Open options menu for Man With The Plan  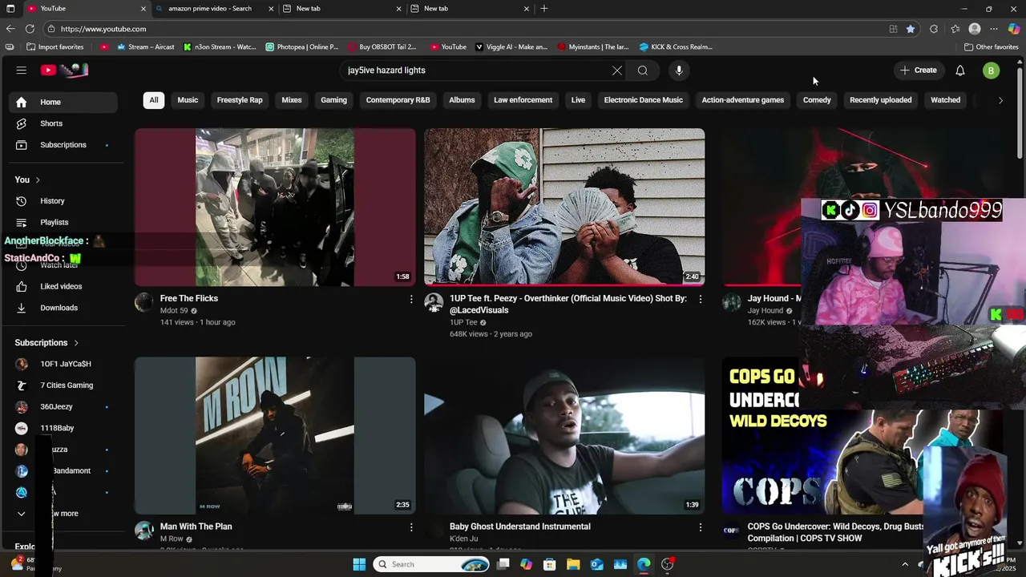[x=411, y=527]
